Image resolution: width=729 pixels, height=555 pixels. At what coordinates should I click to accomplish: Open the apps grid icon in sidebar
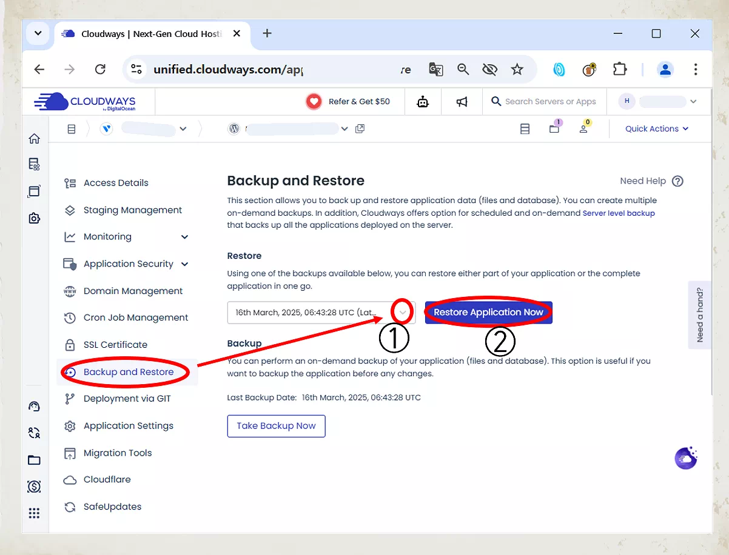35,513
